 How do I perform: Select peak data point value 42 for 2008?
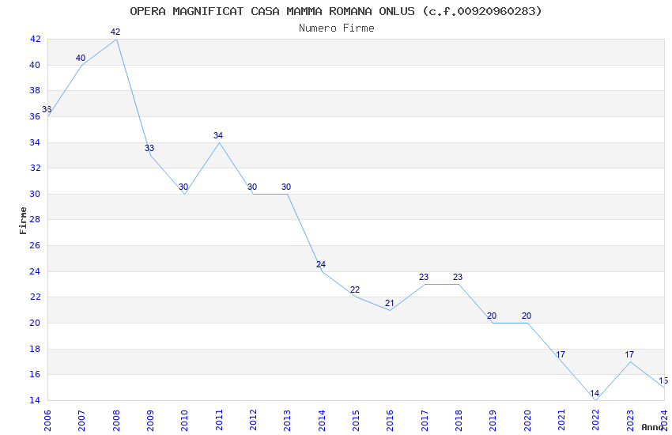[x=115, y=32]
